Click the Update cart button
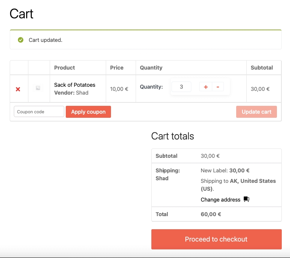This screenshot has width=290, height=258. click(256, 112)
